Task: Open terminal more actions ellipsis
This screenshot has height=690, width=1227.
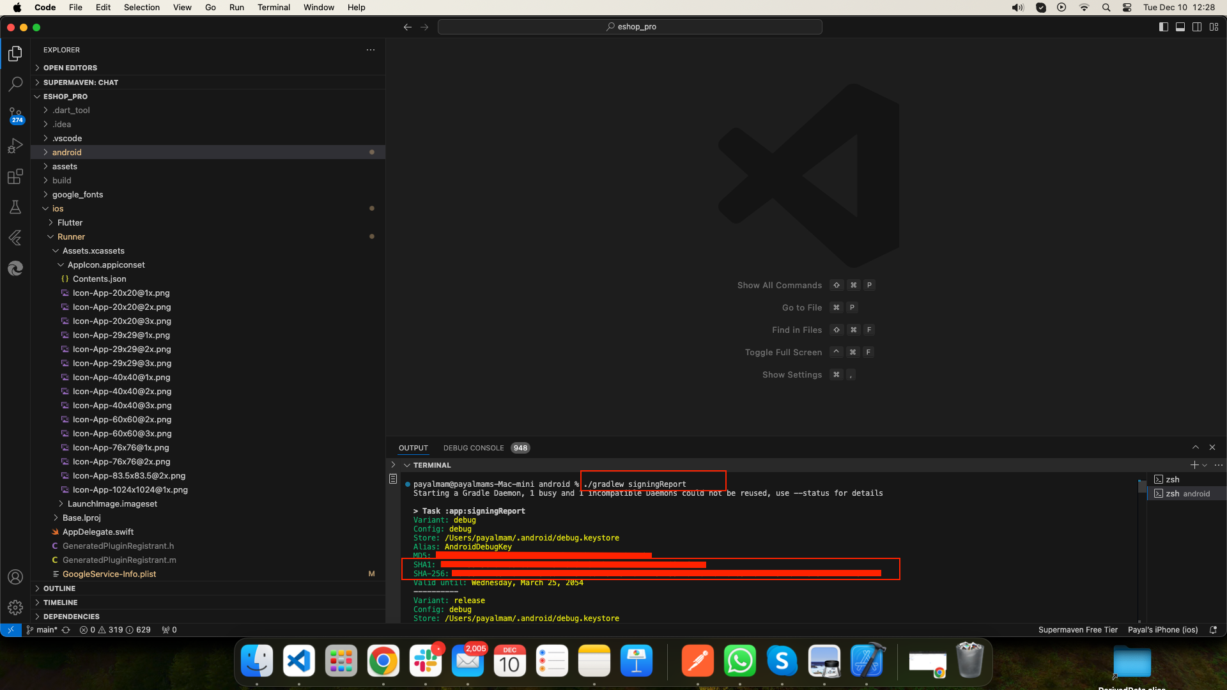Action: 1219,465
